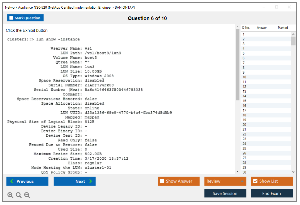
Task: Click the question list scroll up arrow
Action: pyautogui.click(x=293, y=34)
